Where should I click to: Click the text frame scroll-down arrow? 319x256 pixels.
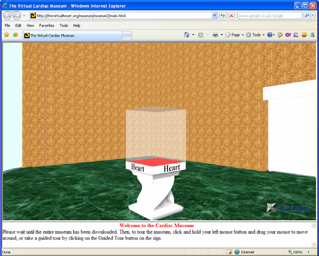(x=314, y=244)
